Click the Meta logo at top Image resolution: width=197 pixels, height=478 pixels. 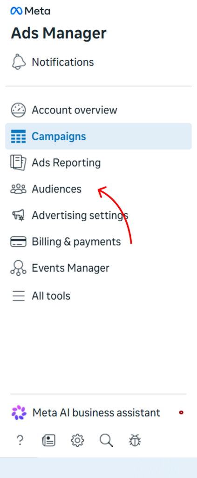pos(30,11)
